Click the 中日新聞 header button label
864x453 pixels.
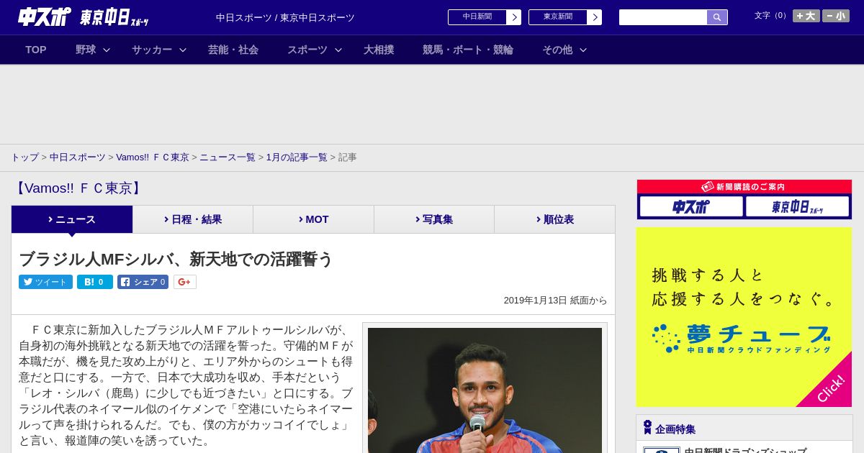477,17
